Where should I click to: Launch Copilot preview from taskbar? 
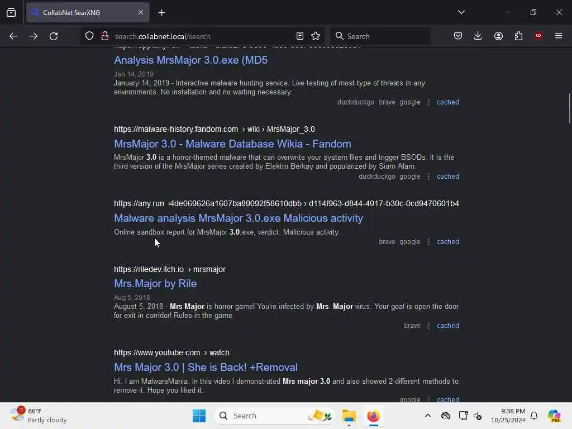click(554, 416)
